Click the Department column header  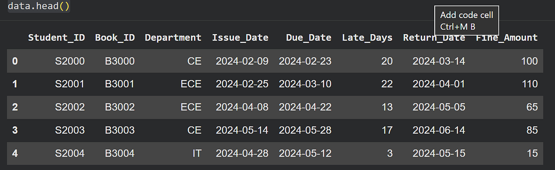click(173, 38)
